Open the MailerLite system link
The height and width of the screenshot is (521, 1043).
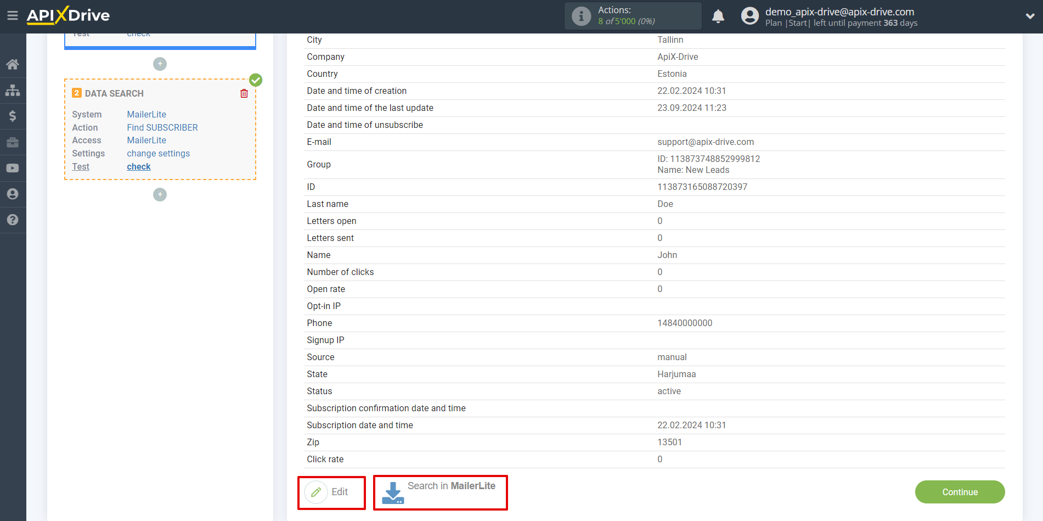point(146,114)
